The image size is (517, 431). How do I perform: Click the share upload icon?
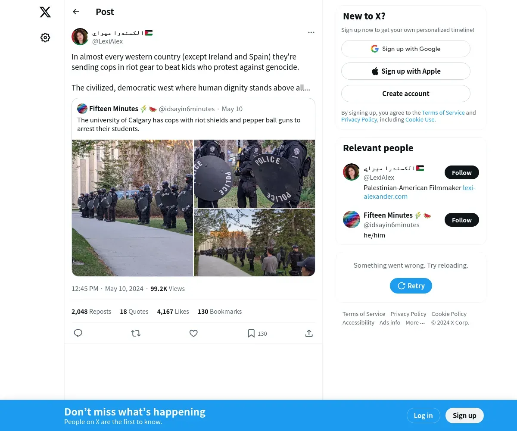click(309, 333)
